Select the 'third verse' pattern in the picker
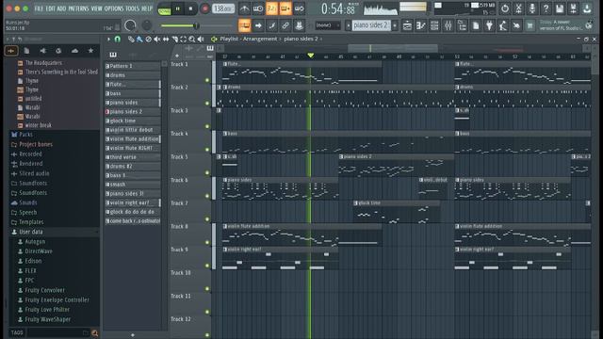 click(133, 157)
